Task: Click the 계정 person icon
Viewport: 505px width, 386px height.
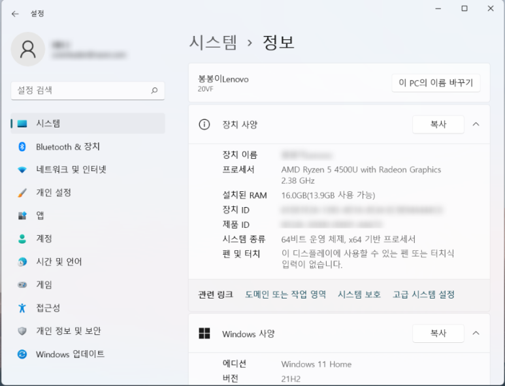Action: pyautogui.click(x=22, y=239)
